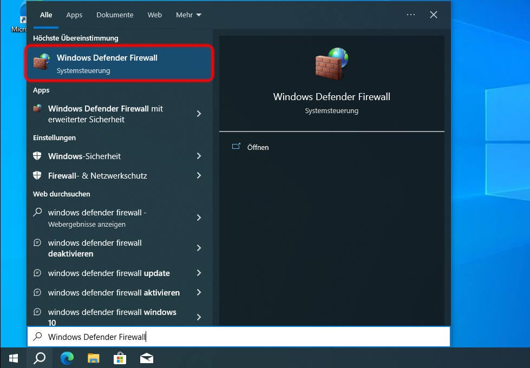Switch to the Apps tab
This screenshot has height=368, width=530.
tap(74, 15)
